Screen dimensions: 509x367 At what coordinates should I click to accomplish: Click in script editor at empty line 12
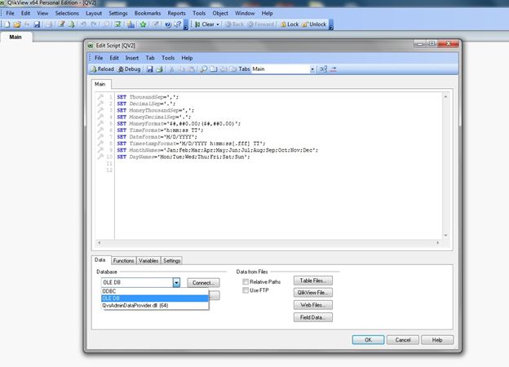pos(278,170)
